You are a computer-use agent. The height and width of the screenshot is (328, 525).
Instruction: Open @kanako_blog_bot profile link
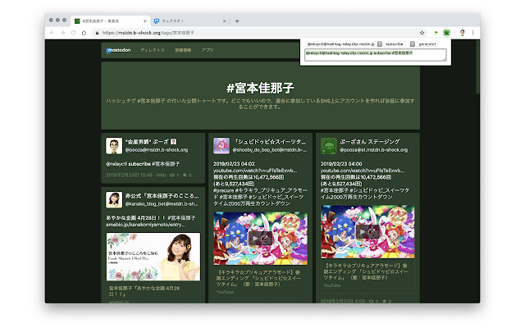coord(162,204)
